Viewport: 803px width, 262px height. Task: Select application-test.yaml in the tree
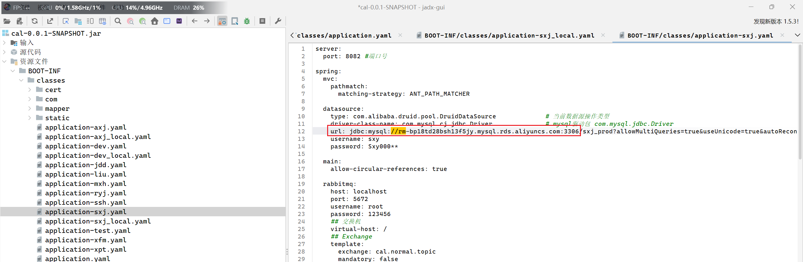(88, 231)
